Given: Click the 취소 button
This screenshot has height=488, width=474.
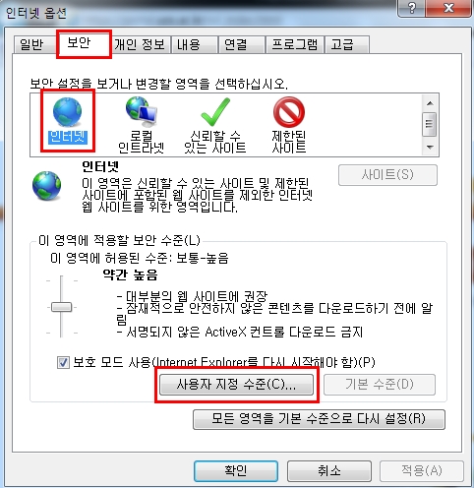Looking at the screenshot, I should (329, 471).
